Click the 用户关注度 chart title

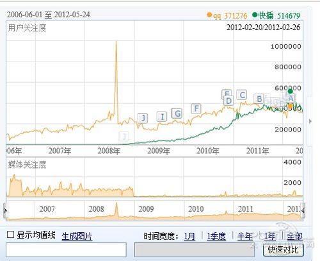click(x=27, y=28)
